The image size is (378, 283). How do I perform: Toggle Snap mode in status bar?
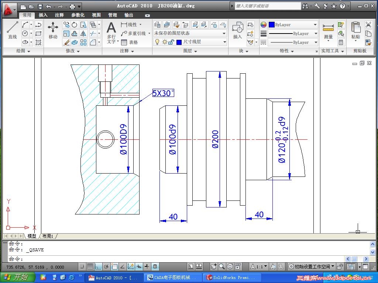(82, 267)
